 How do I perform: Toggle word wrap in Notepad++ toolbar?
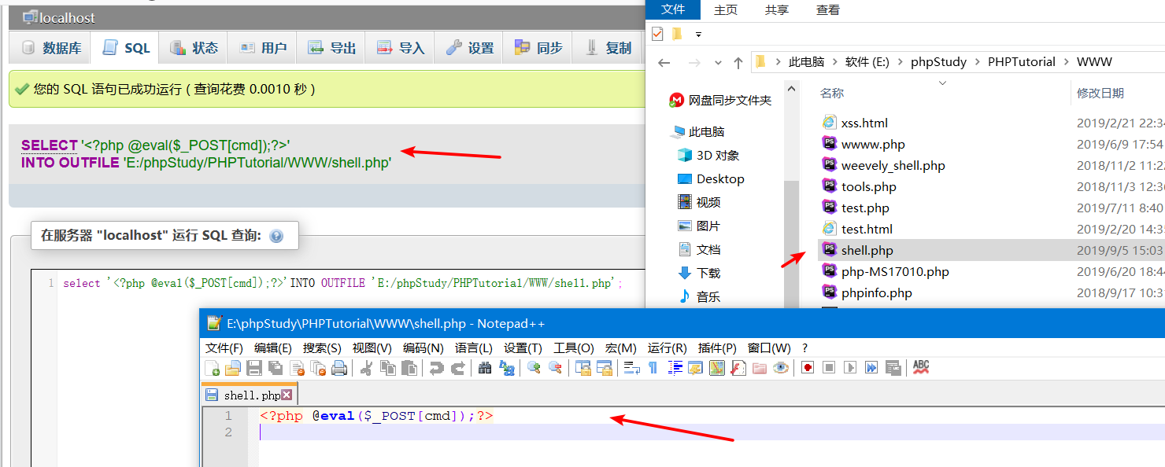coord(631,368)
